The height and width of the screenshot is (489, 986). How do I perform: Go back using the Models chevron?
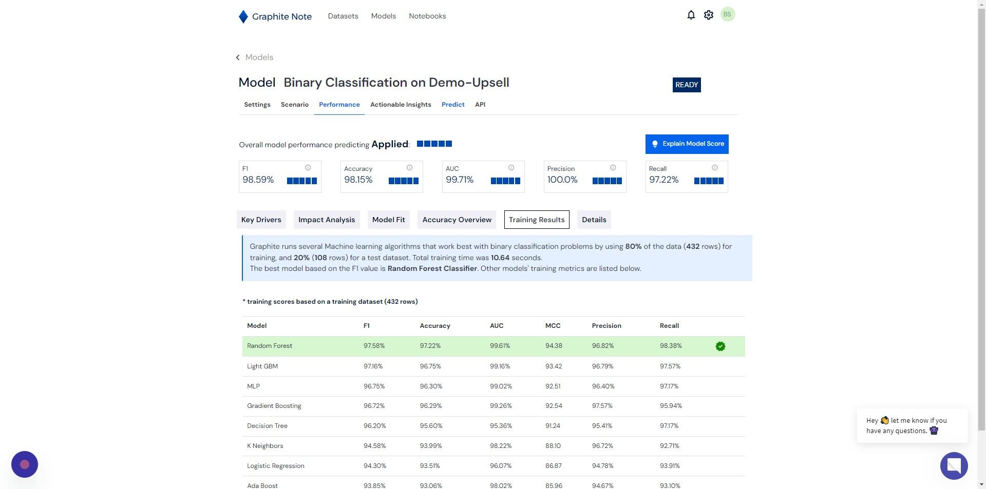pos(238,57)
